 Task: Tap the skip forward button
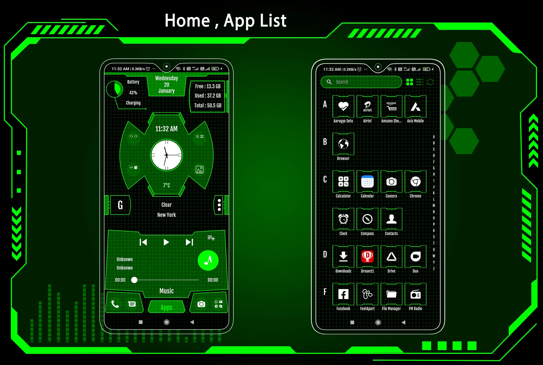pos(191,242)
